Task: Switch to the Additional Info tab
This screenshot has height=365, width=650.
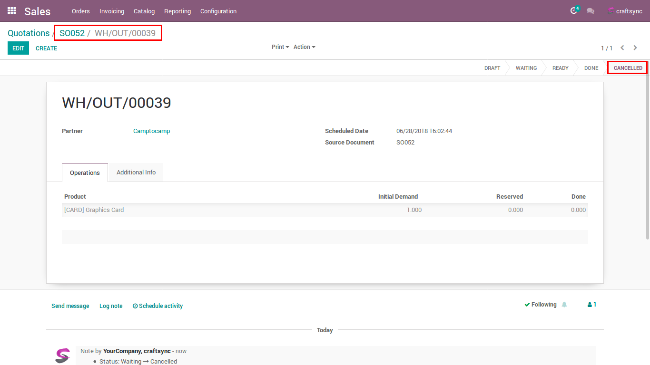Action: (136, 173)
